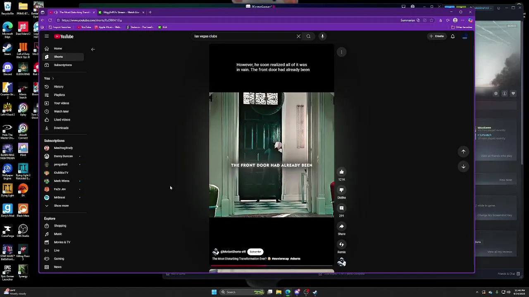Click the YouTube logo
Screen dimensions: 529x297
(64, 36)
